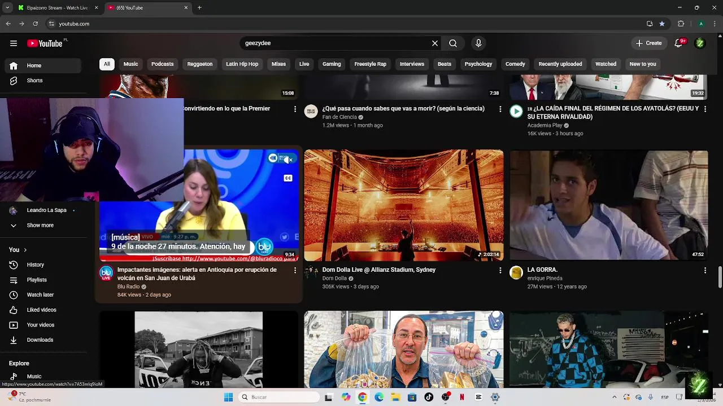Open the Windows taskbar search box

pyautogui.click(x=279, y=397)
